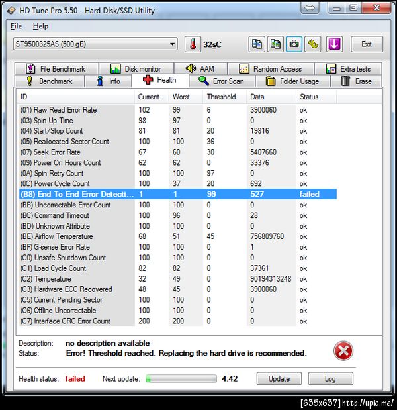The image size is (397, 410).
Task: Select the Hardware ECC Recovered row
Action: (x=178, y=289)
